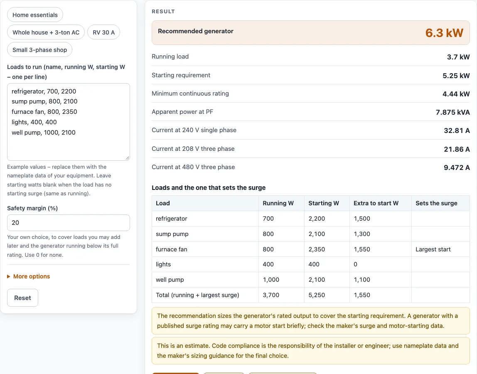Image resolution: width=477 pixels, height=374 pixels.
Task: Click the Load column header
Action: click(205, 203)
